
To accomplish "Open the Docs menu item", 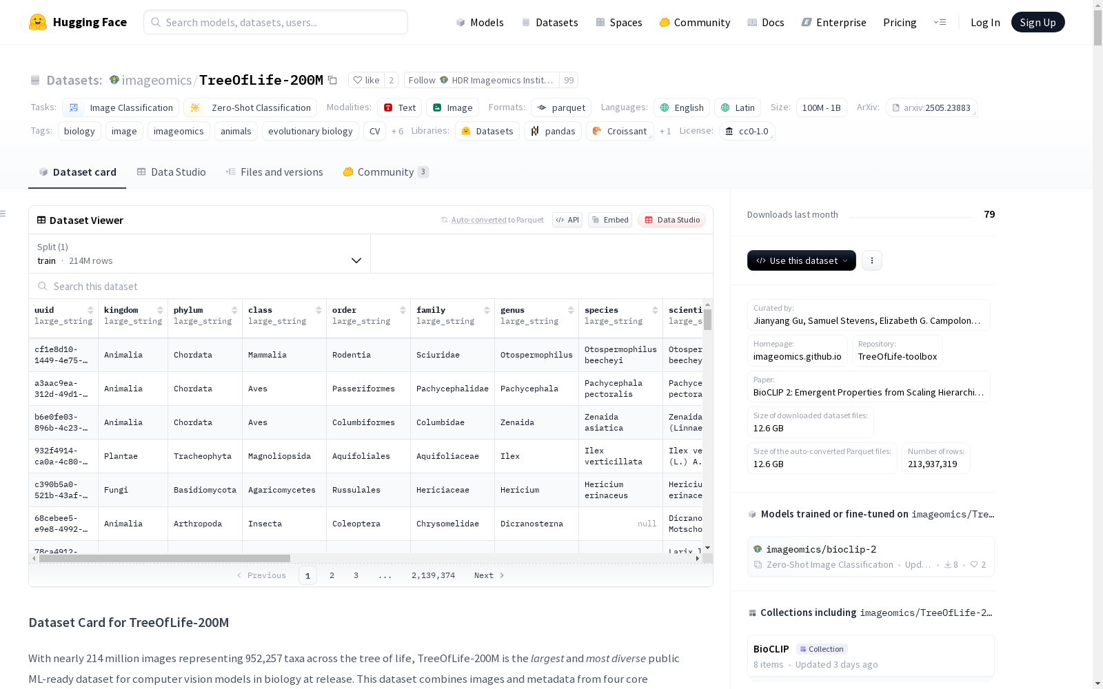I will 766,22.
